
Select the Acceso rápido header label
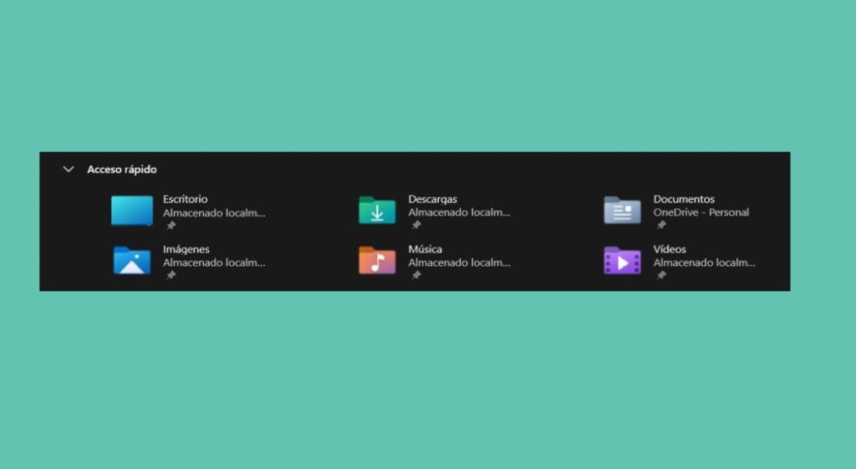122,170
